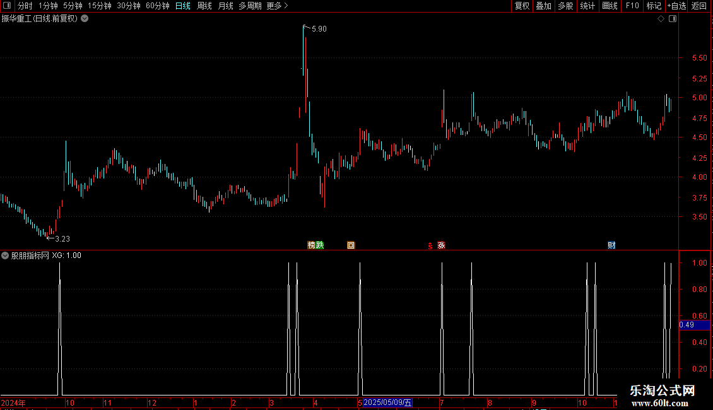Open F10 company information

pos(632,6)
